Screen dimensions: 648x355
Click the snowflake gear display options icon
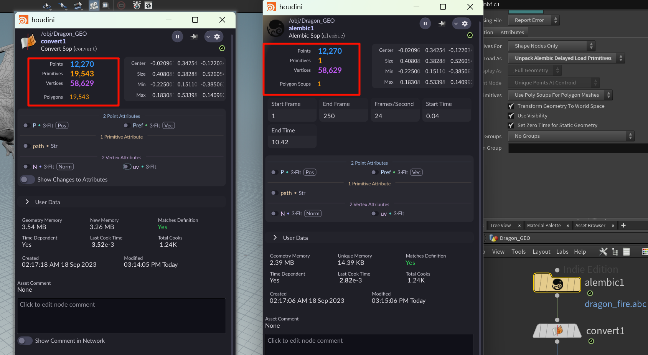148,5
